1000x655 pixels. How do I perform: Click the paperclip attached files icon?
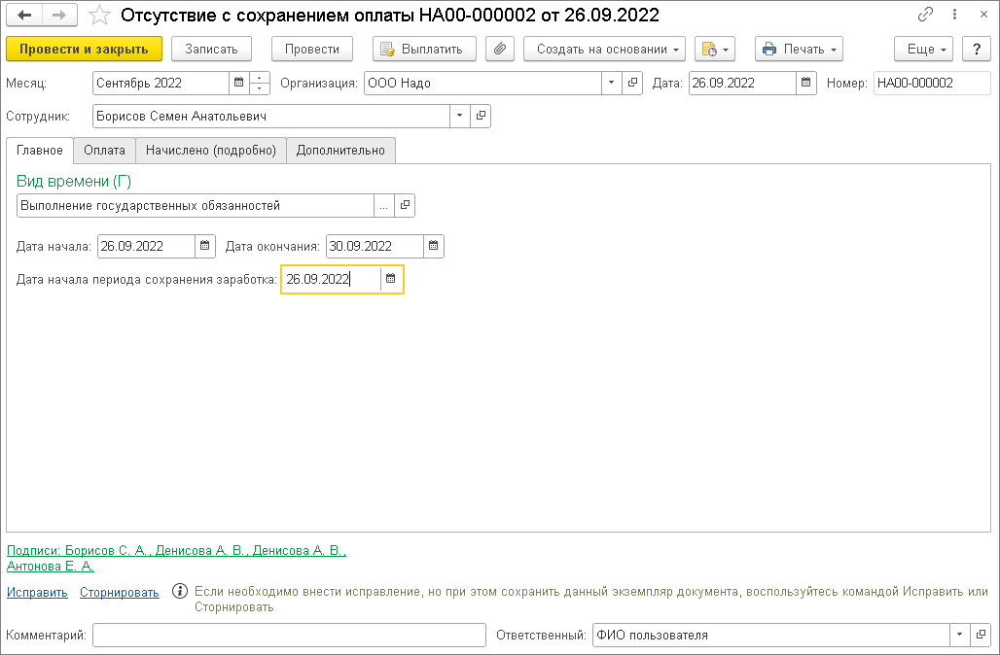point(500,50)
